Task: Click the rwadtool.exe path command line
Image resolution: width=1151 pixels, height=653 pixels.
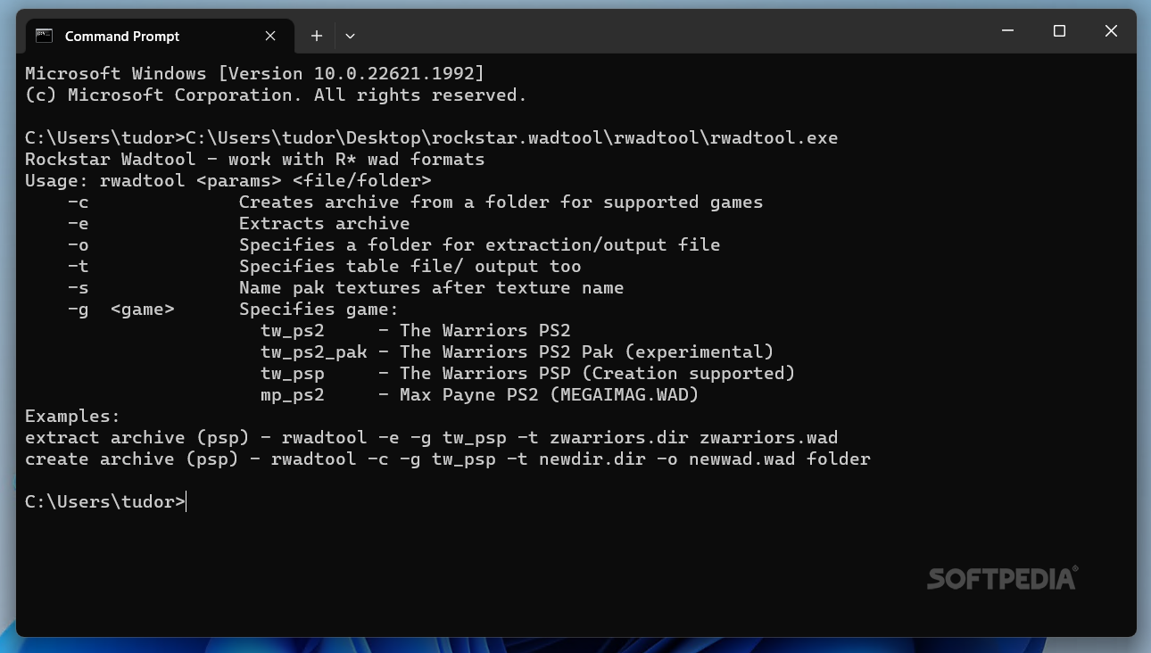Action: (431, 137)
